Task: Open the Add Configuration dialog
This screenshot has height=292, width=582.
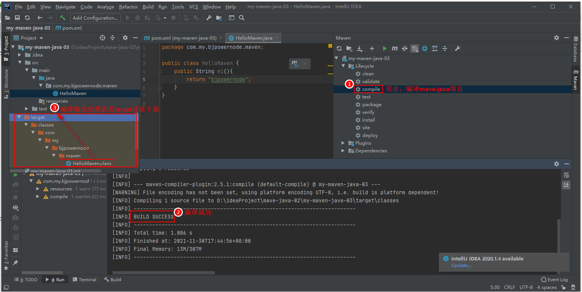Action: [x=95, y=18]
